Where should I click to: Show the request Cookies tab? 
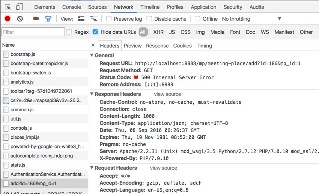[182, 46]
